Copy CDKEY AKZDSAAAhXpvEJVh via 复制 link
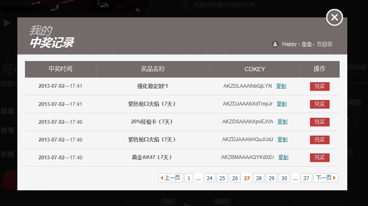This screenshot has width=368, height=206. pyautogui.click(x=282, y=122)
